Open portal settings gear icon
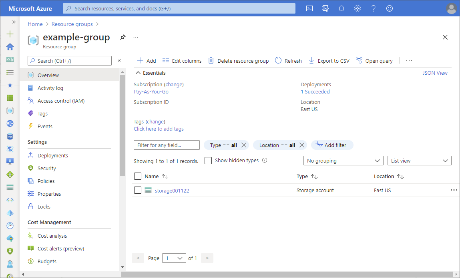 click(x=357, y=8)
